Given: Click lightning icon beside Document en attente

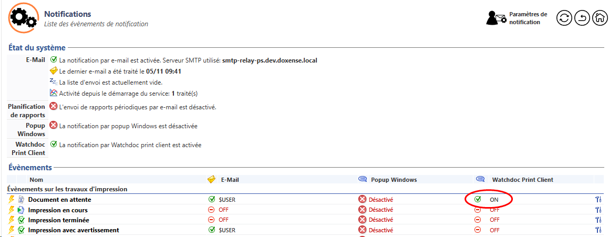Looking at the screenshot, I should [x=11, y=200].
